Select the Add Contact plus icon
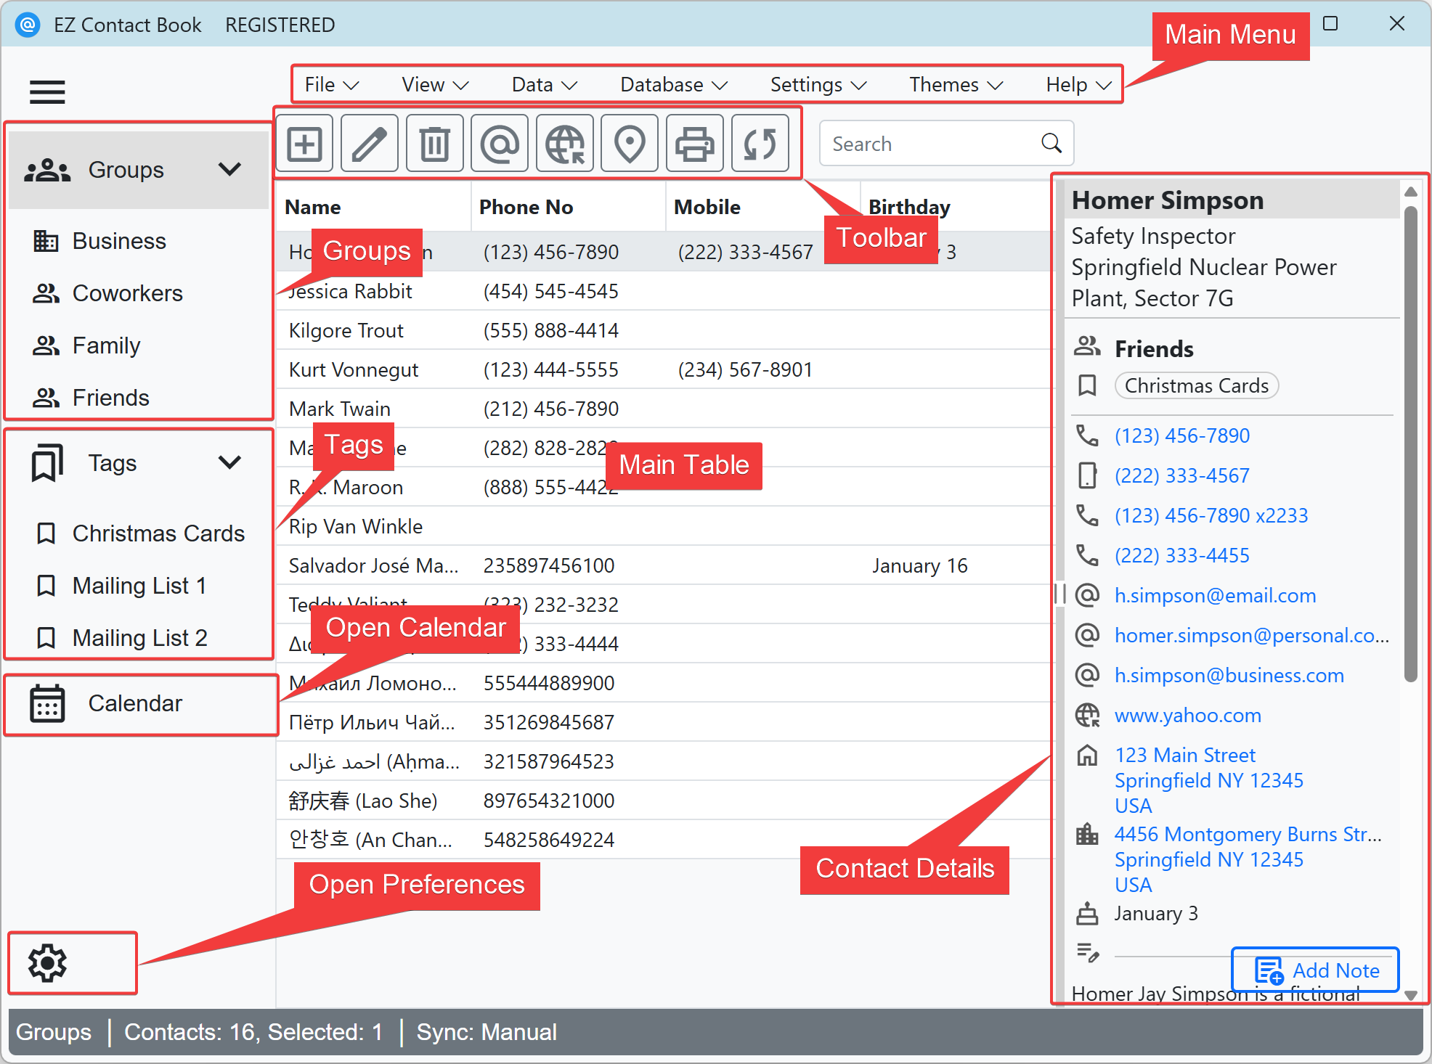Image resolution: width=1432 pixels, height=1064 pixels. point(304,143)
